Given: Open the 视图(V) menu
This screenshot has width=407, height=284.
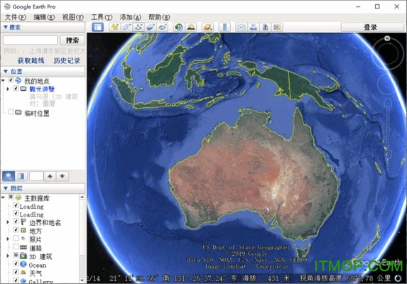Looking at the screenshot, I should pos(73,17).
